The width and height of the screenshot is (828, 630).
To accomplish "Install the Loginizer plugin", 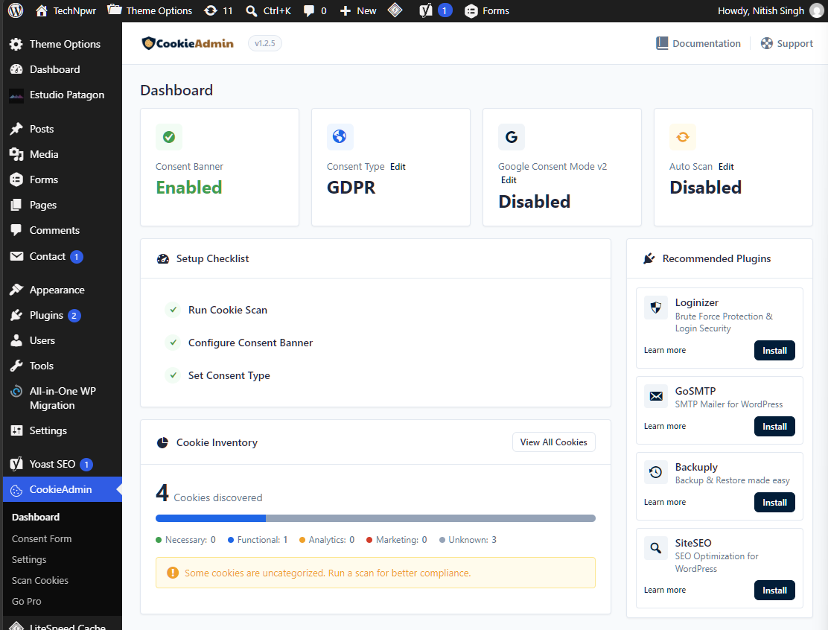I will point(774,351).
